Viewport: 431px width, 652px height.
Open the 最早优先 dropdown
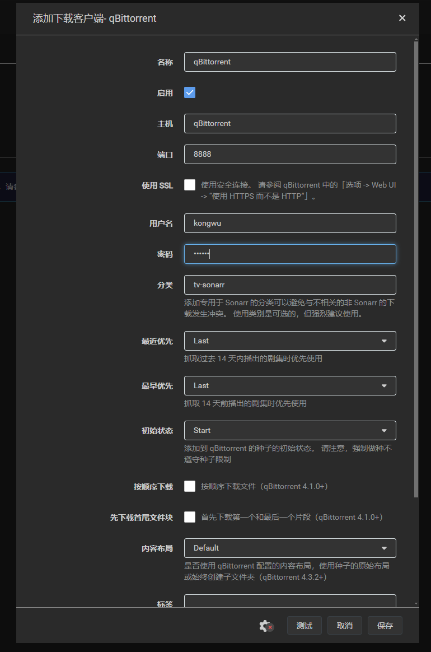290,385
